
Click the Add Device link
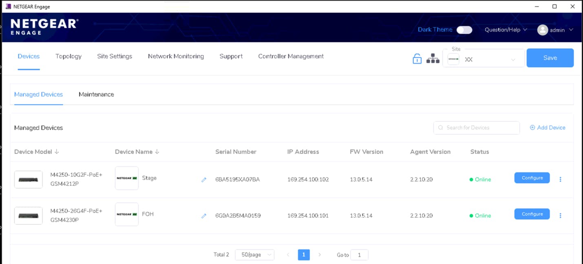pos(548,128)
